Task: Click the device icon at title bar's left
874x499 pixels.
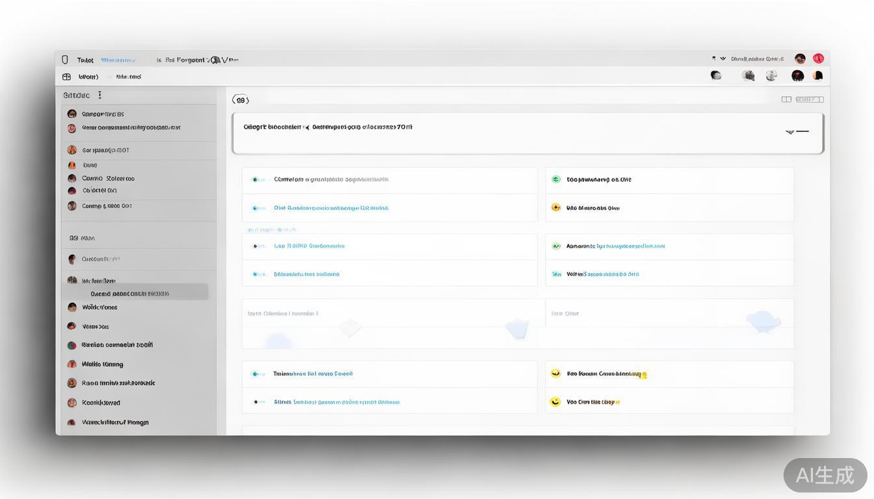Action: pos(65,60)
